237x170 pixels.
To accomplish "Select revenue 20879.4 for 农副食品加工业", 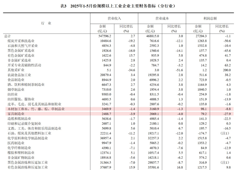I will (105, 75).
